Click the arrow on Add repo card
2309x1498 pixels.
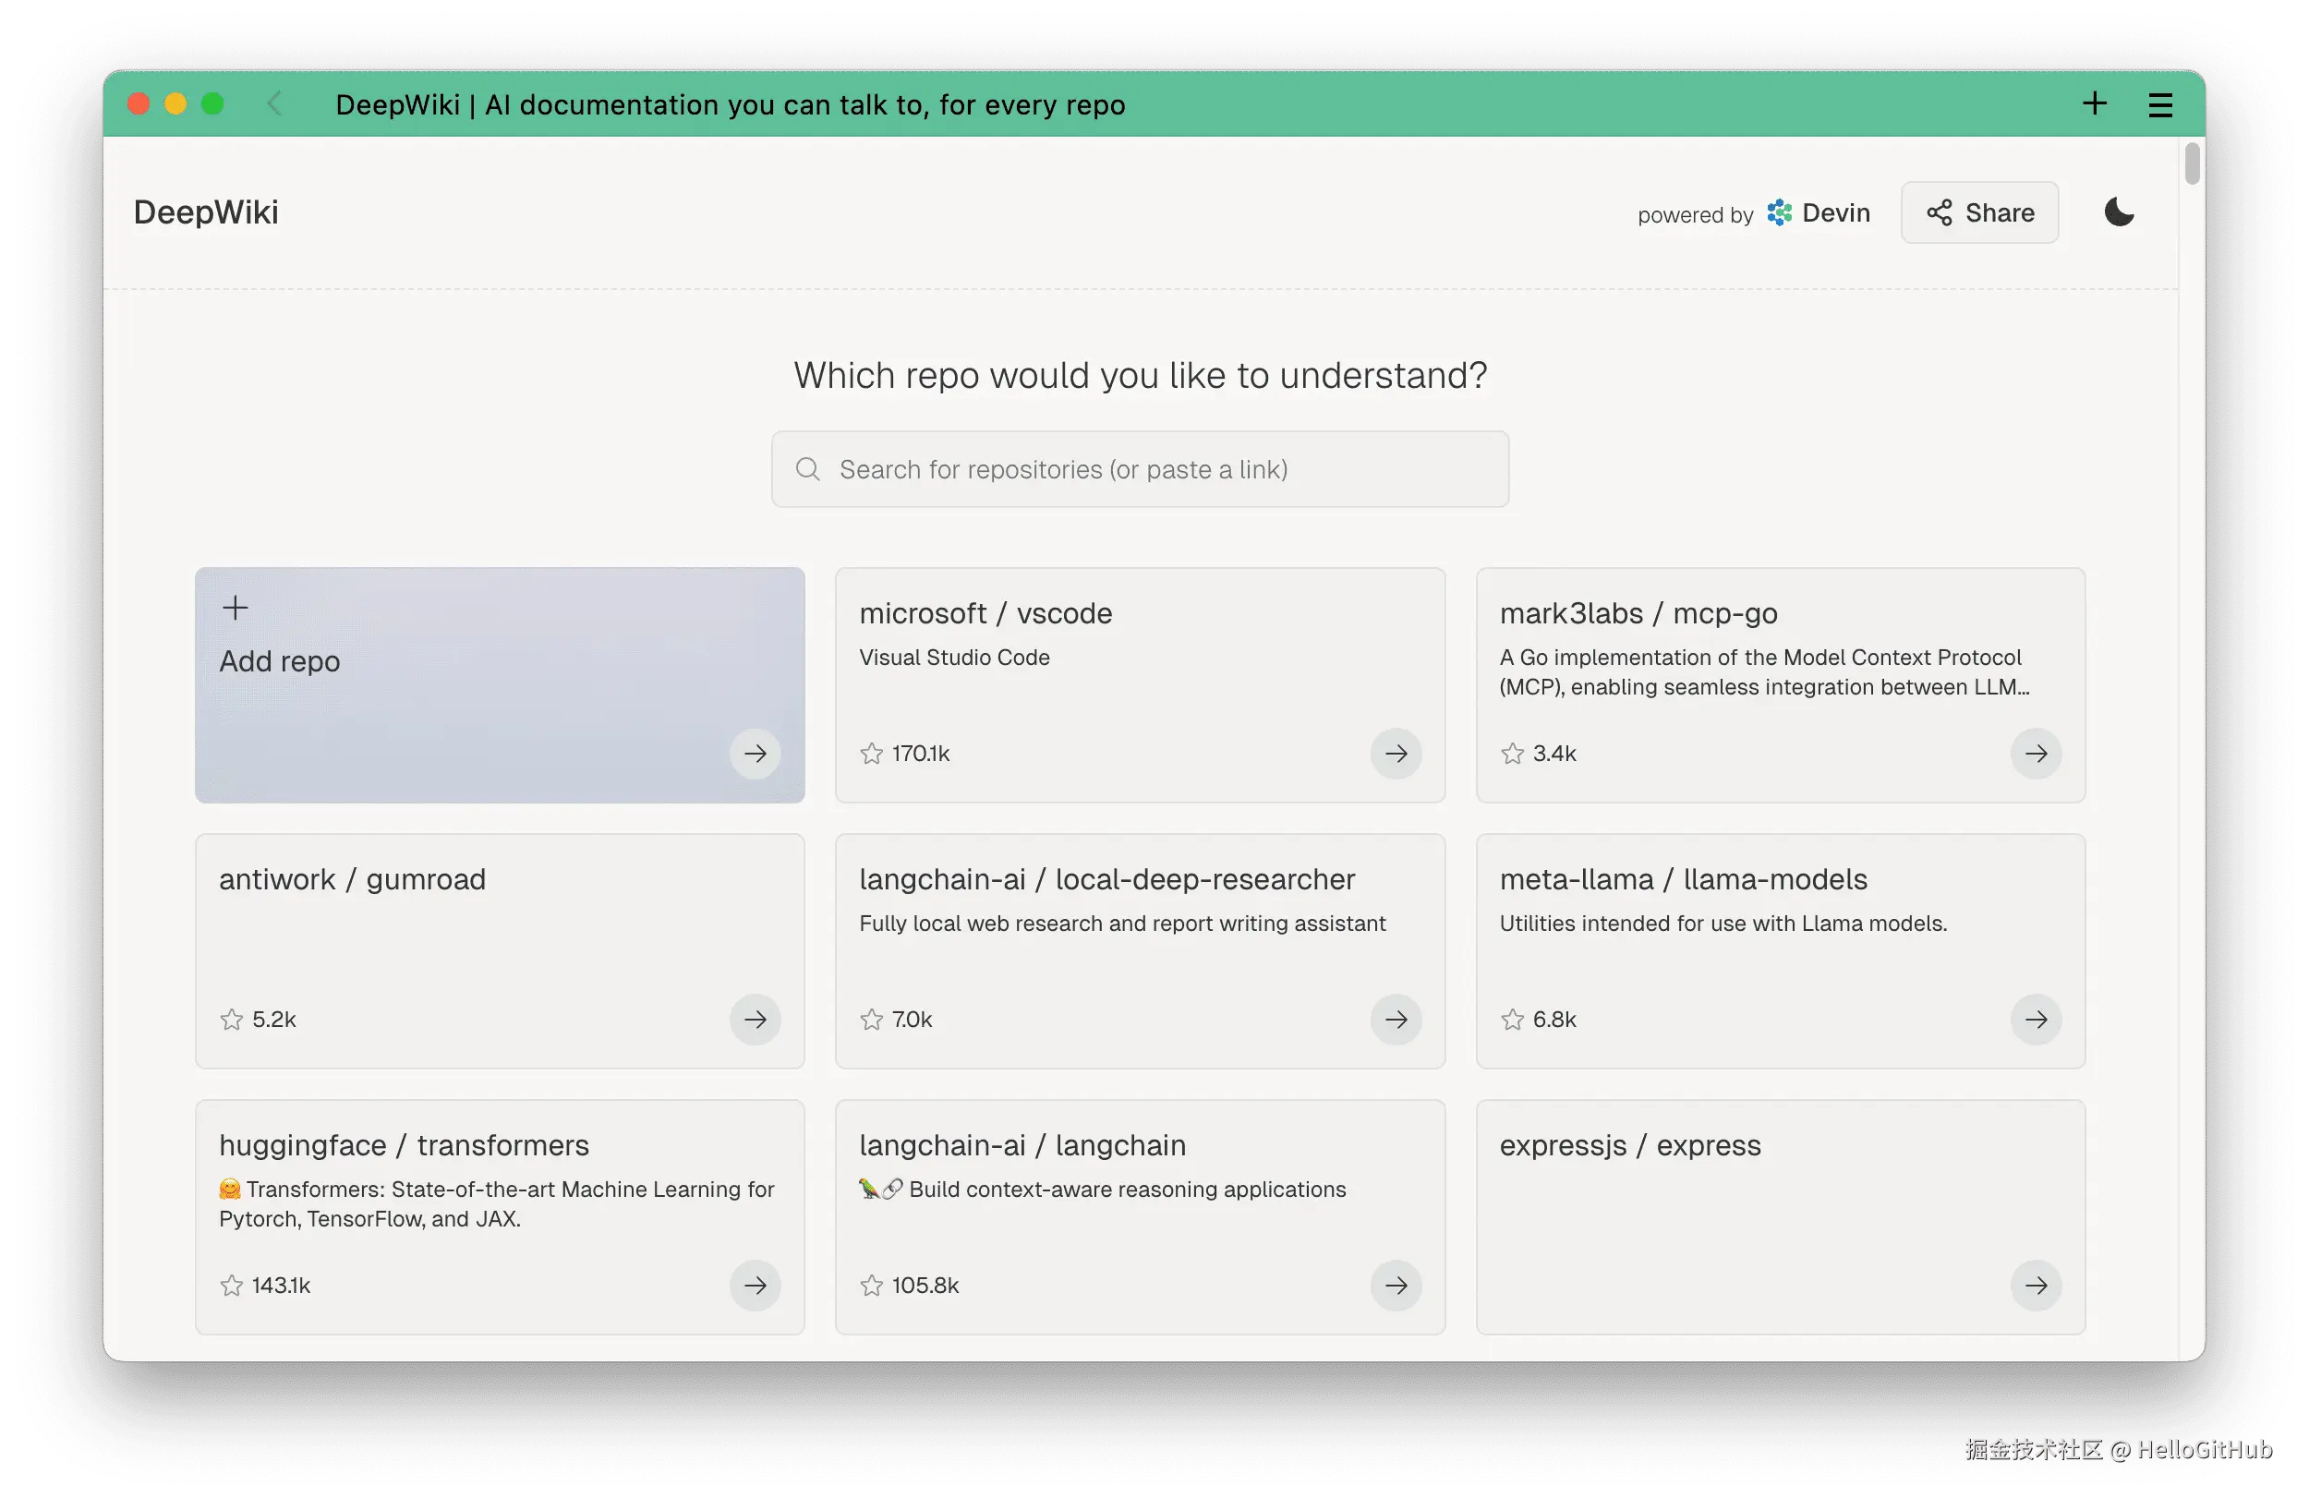(755, 754)
